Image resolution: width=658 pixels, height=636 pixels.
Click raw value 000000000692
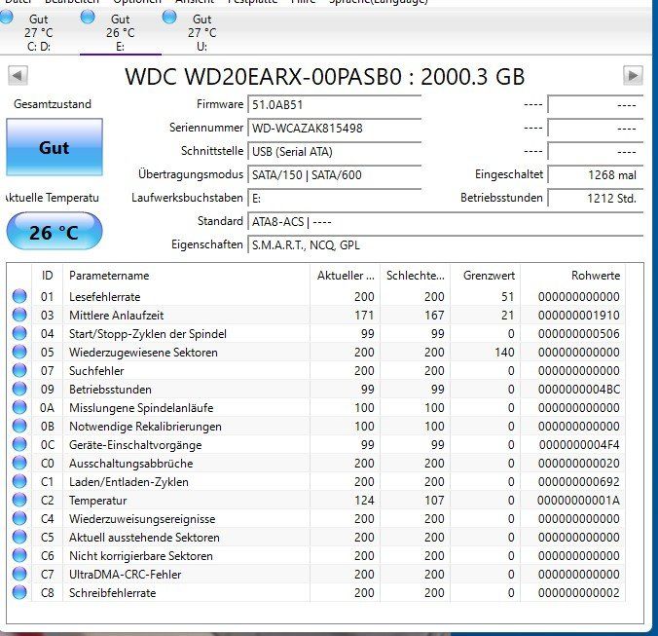coord(579,481)
